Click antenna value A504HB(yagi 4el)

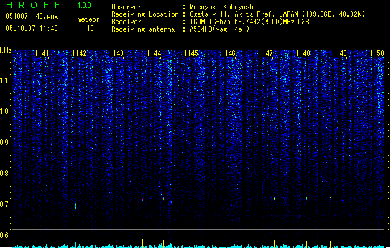[219, 29]
